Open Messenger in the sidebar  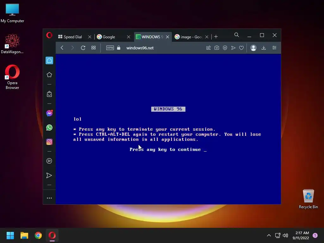coord(49,113)
